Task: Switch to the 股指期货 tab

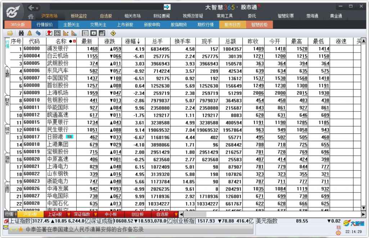Action: [179, 24]
